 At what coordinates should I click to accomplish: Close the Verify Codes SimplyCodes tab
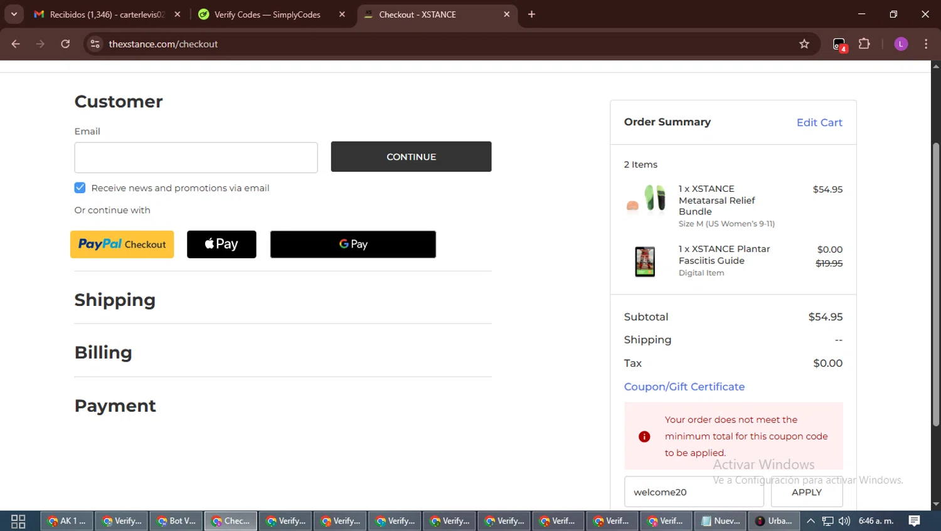point(342,14)
